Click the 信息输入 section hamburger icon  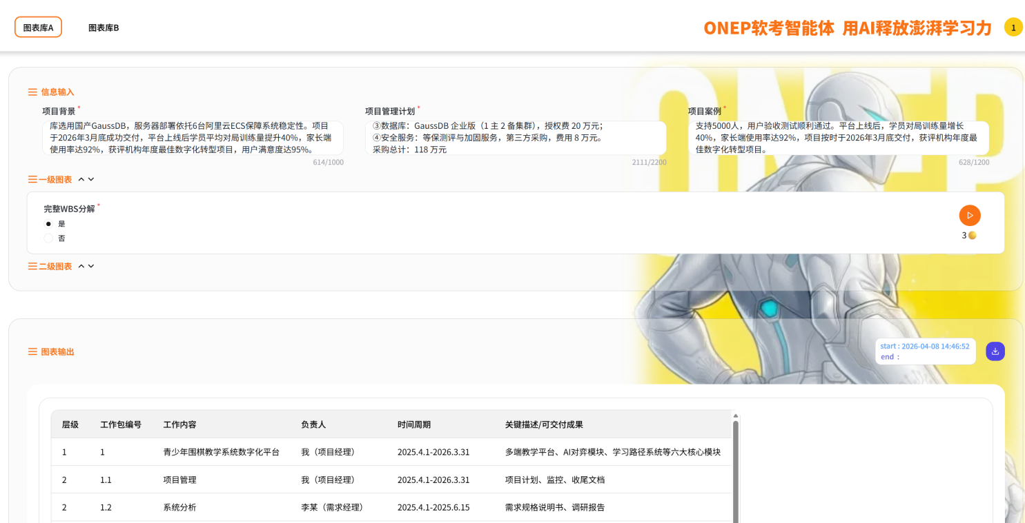click(x=32, y=92)
